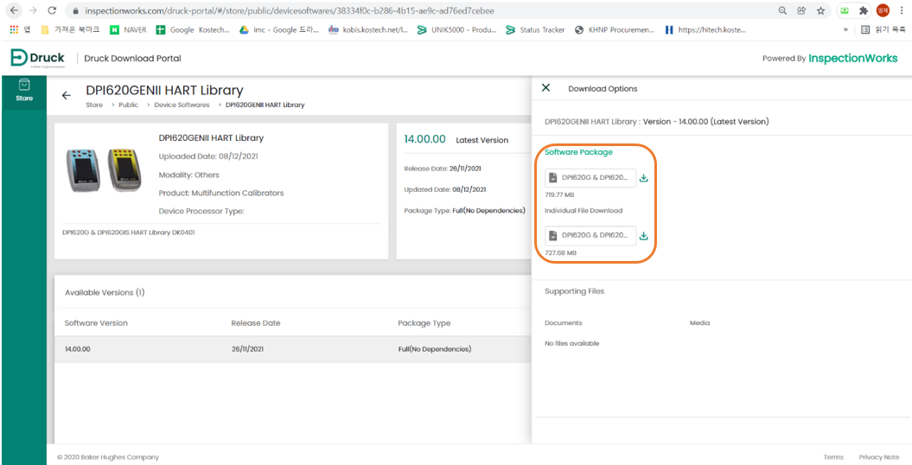
Task: Click the back arrow beside DPI620GENII title
Action: (x=67, y=96)
